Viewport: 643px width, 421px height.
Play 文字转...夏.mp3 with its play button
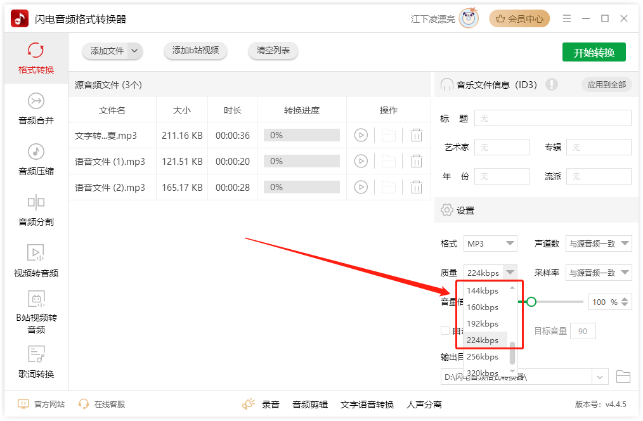point(361,135)
